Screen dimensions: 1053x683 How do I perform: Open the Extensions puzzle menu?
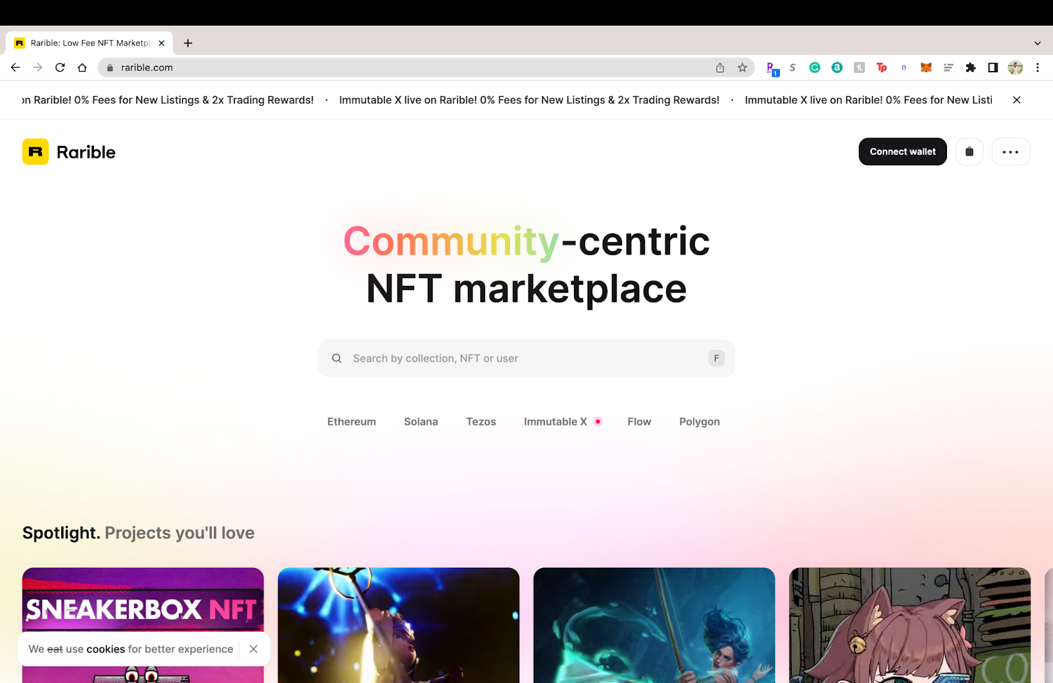[971, 68]
